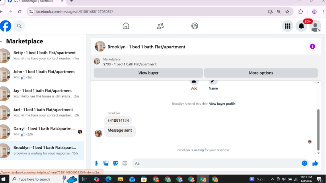Select Brooklyn's conversation in the list
This screenshot has height=183, width=326.
(42, 150)
